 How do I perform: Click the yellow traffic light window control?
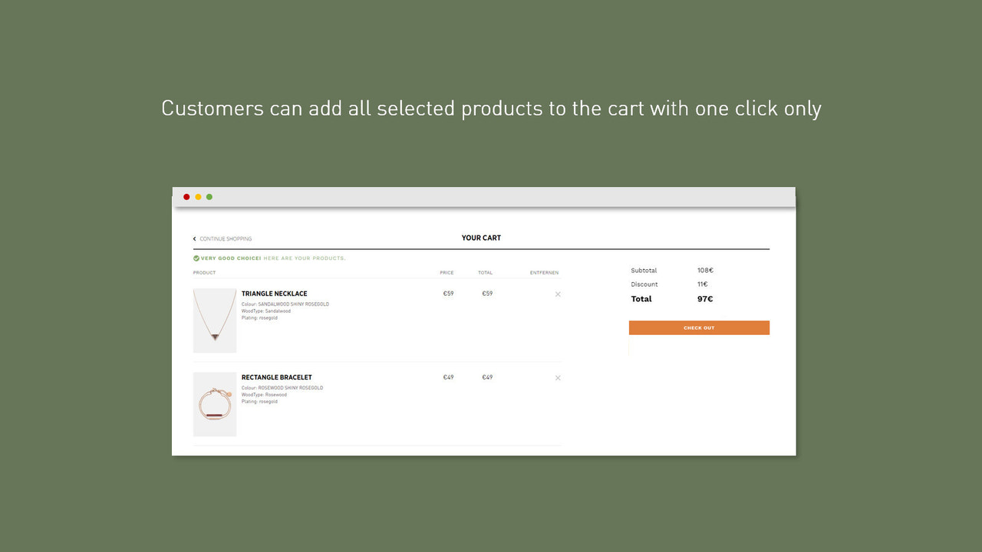[198, 196]
